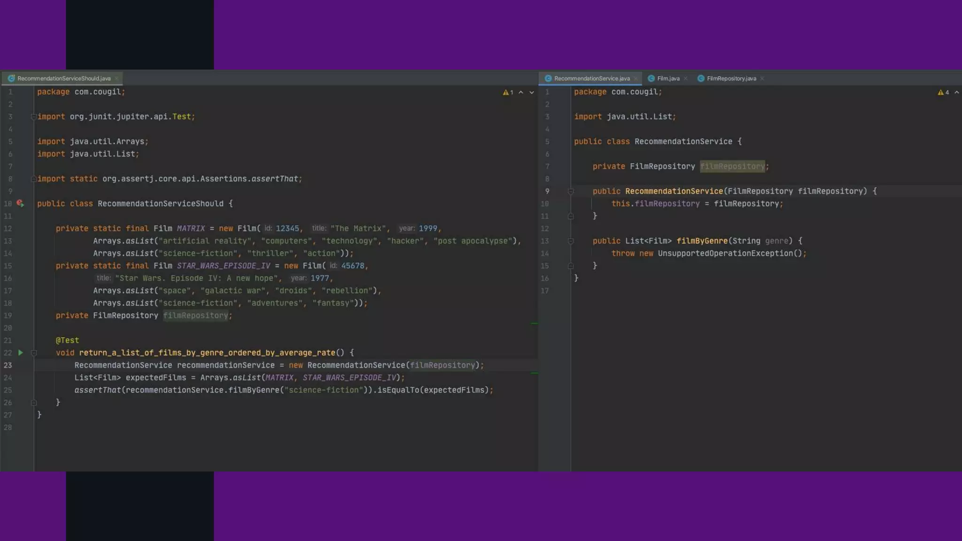The width and height of the screenshot is (962, 541).
Task: Select RecommendationServiceShould.java tab
Action: pyautogui.click(x=64, y=78)
